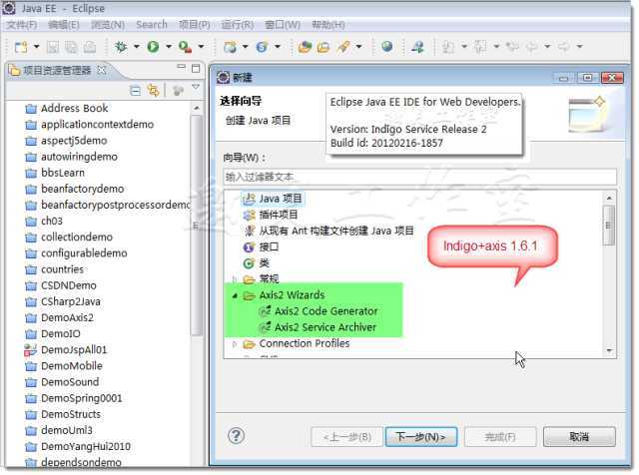
Task: Select the 类 wizard entry
Action: 257,263
